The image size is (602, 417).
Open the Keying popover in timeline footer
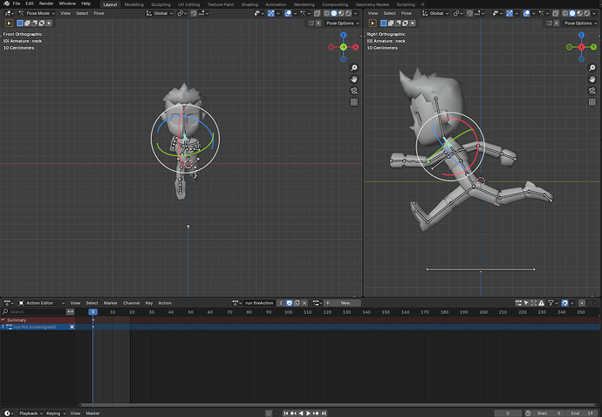(x=56, y=414)
